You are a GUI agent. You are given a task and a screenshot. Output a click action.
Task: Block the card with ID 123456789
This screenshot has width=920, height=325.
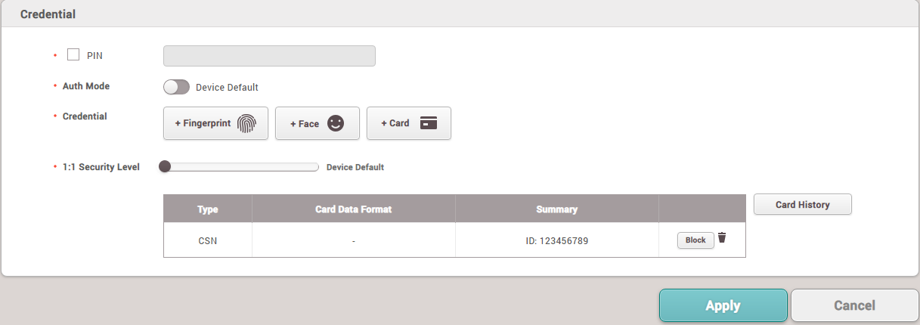click(x=695, y=240)
